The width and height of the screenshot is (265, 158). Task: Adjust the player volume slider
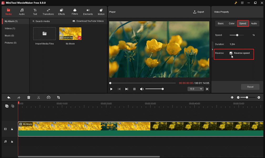coord(155,89)
